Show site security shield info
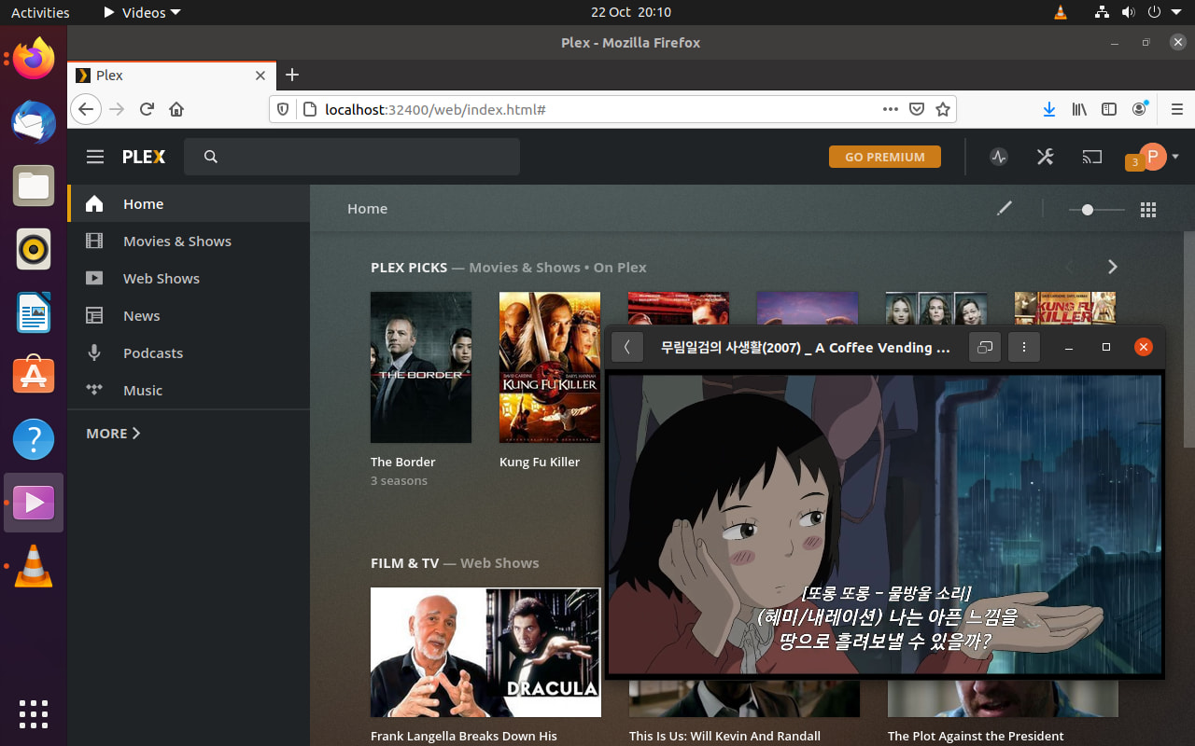 click(284, 109)
